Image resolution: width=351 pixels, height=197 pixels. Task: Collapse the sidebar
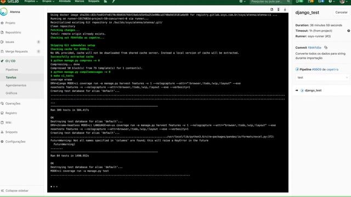[15, 191]
